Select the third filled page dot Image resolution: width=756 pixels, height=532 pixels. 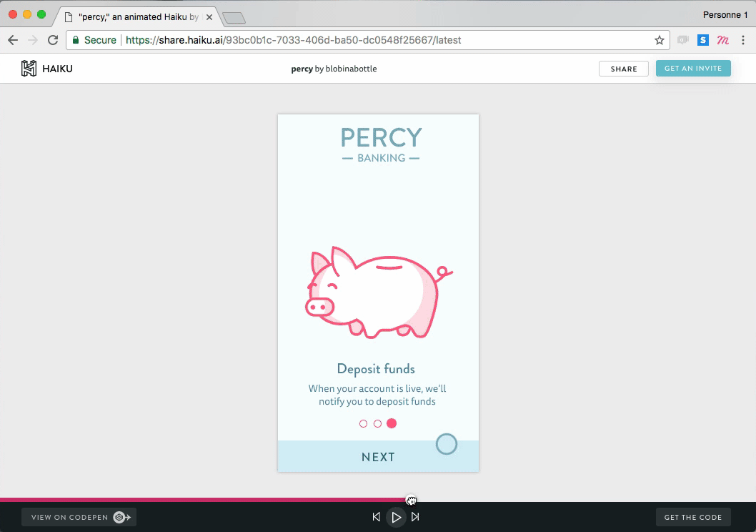click(392, 423)
